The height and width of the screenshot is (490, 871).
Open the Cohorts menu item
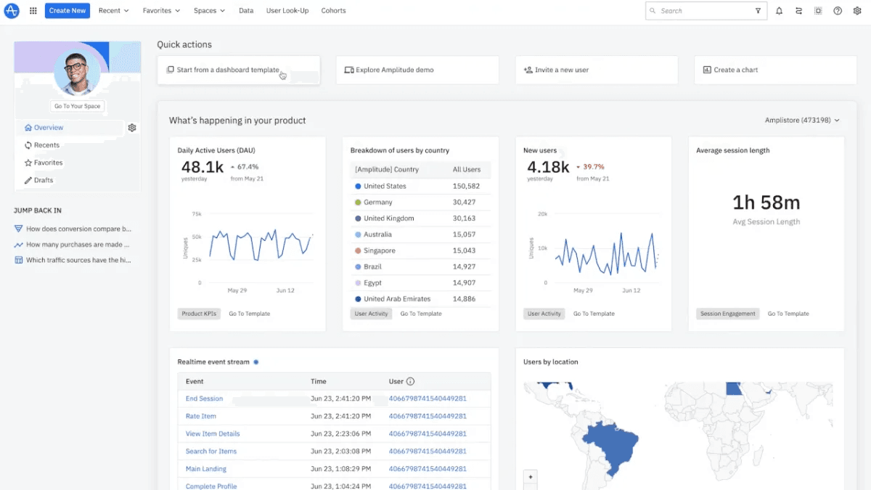click(333, 11)
